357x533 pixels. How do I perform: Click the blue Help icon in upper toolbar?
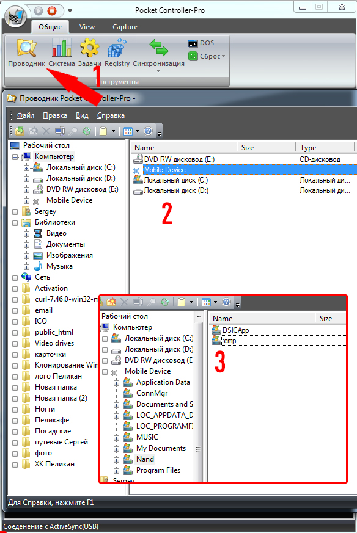[x=148, y=131]
